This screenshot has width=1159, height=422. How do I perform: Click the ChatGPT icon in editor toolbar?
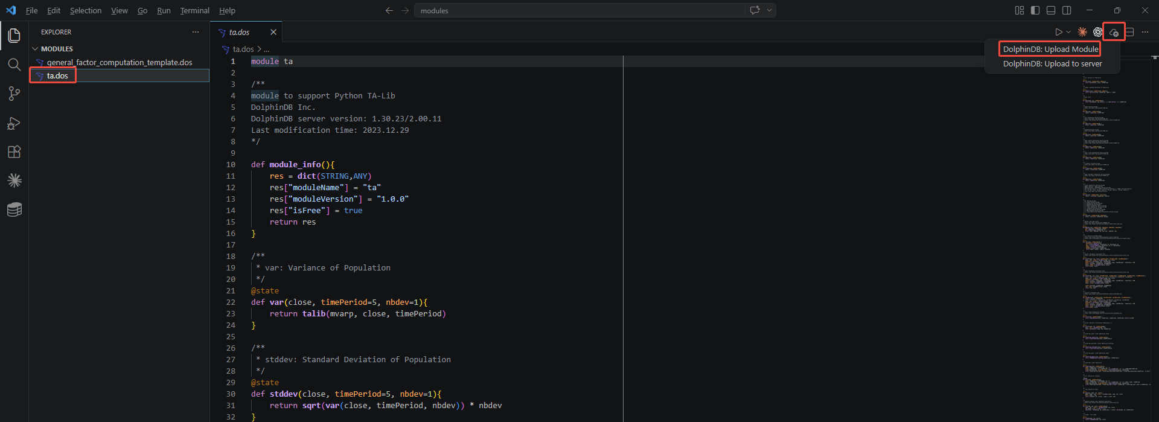[1098, 32]
